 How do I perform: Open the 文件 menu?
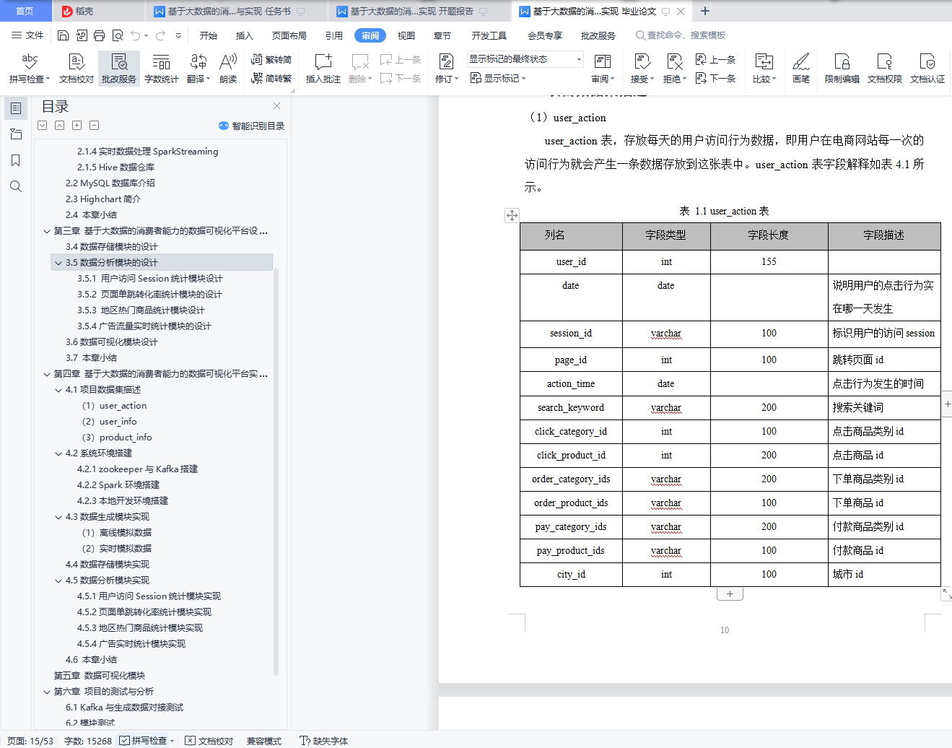(x=27, y=35)
